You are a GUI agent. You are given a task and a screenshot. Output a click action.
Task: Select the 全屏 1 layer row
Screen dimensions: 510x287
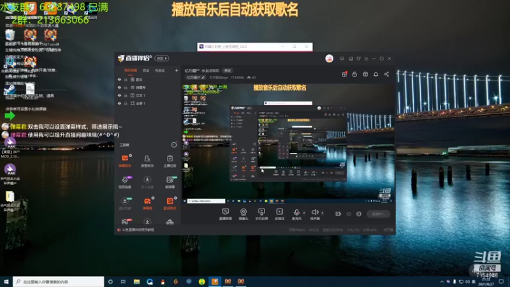pyautogui.click(x=149, y=103)
